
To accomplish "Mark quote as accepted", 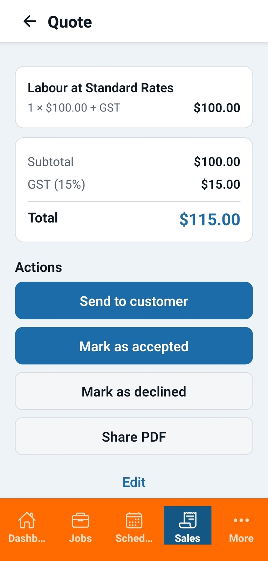I will (134, 346).
